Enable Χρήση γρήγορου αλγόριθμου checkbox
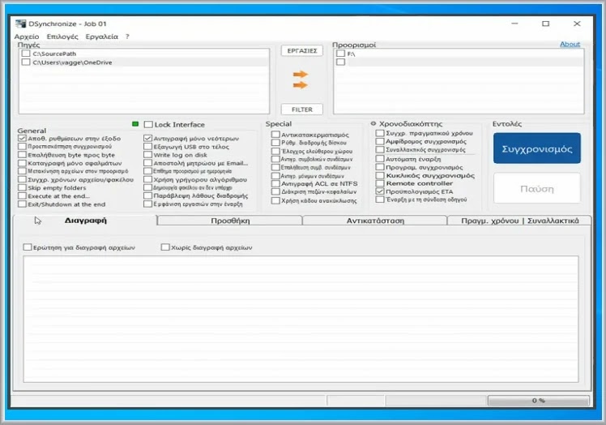The height and width of the screenshot is (425, 606). [x=147, y=179]
